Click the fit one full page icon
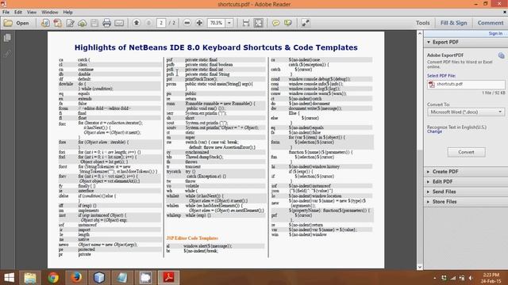 (x=259, y=23)
